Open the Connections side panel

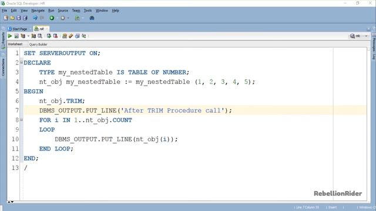pos(3,67)
